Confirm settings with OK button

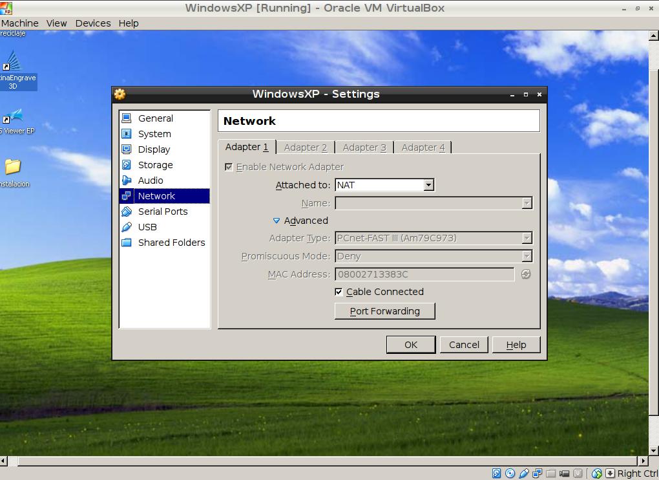[411, 345]
